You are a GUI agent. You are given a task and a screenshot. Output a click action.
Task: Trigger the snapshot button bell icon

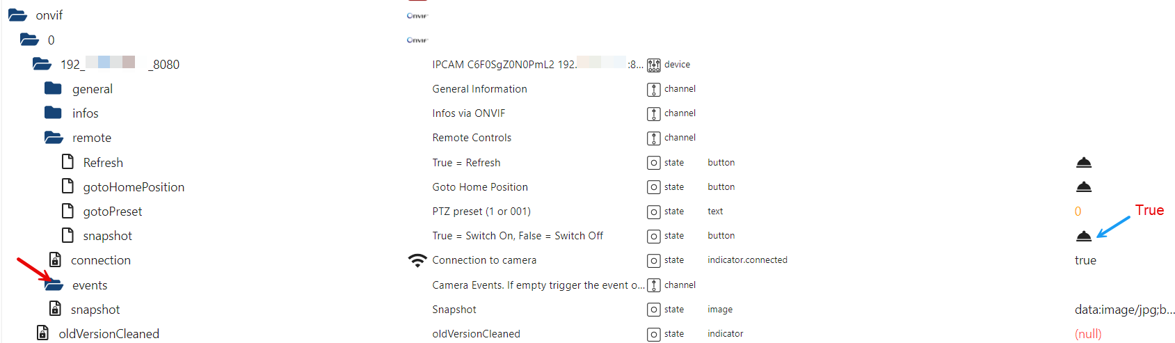click(x=1083, y=236)
